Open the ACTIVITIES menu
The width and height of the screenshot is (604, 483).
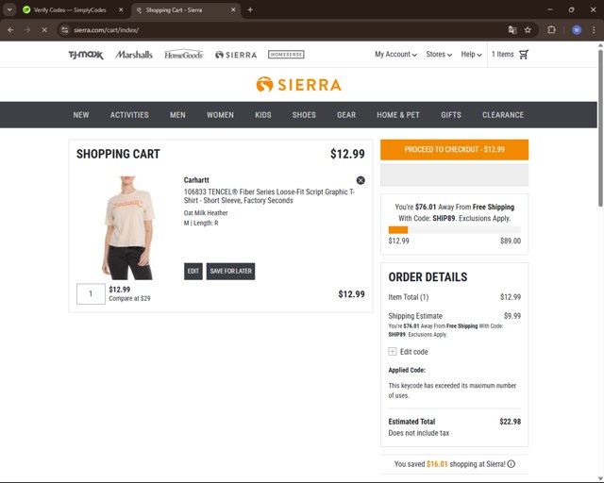click(129, 115)
